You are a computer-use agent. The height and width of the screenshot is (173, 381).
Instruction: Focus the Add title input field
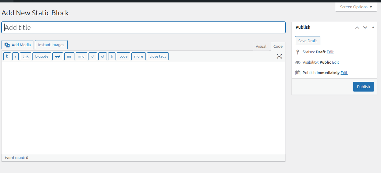click(x=143, y=28)
